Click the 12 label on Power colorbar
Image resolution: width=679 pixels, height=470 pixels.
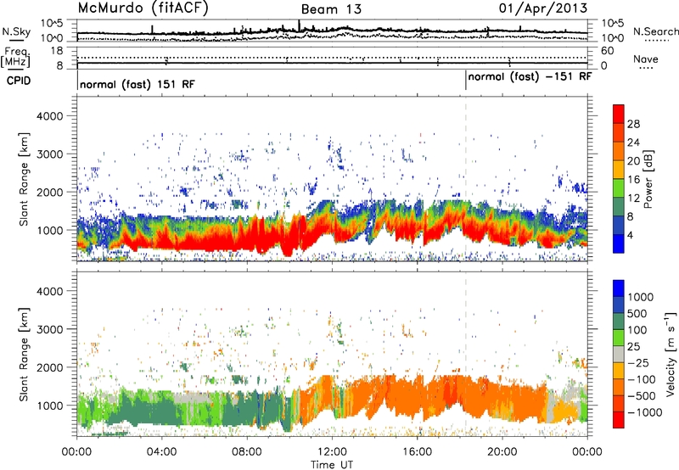pos(633,199)
